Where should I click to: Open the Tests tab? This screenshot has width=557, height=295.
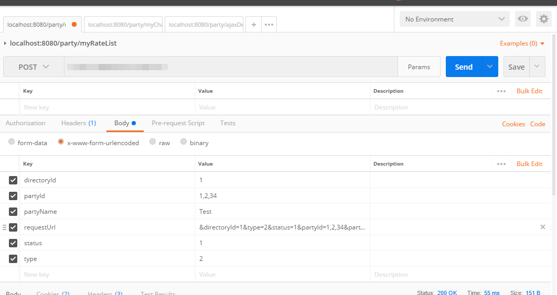tap(228, 123)
